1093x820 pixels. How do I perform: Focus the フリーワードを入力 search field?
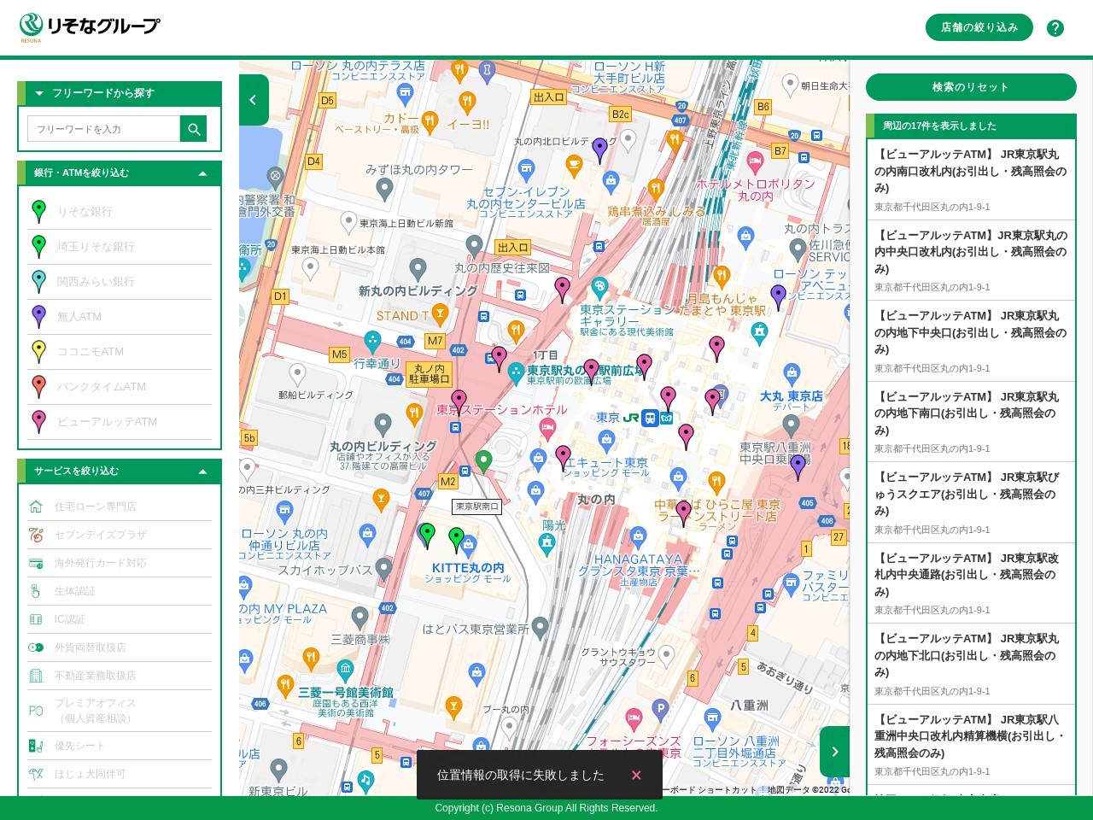tap(104, 129)
